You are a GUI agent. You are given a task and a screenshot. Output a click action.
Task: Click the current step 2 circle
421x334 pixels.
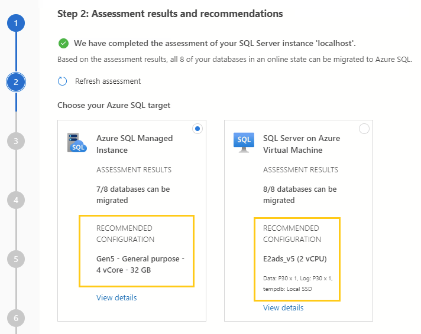pyautogui.click(x=16, y=82)
